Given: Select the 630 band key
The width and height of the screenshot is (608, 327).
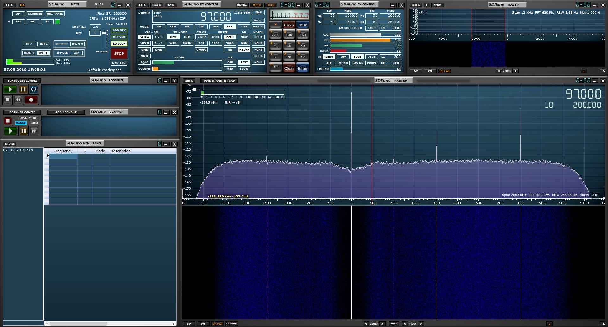Looking at the screenshot, I should click(x=289, y=34).
